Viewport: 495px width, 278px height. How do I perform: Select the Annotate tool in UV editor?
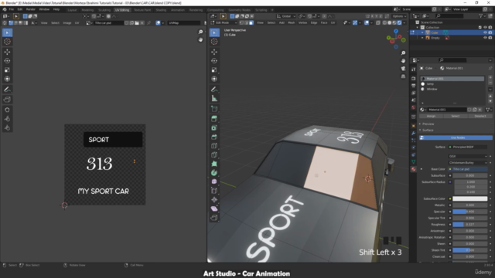click(7, 90)
